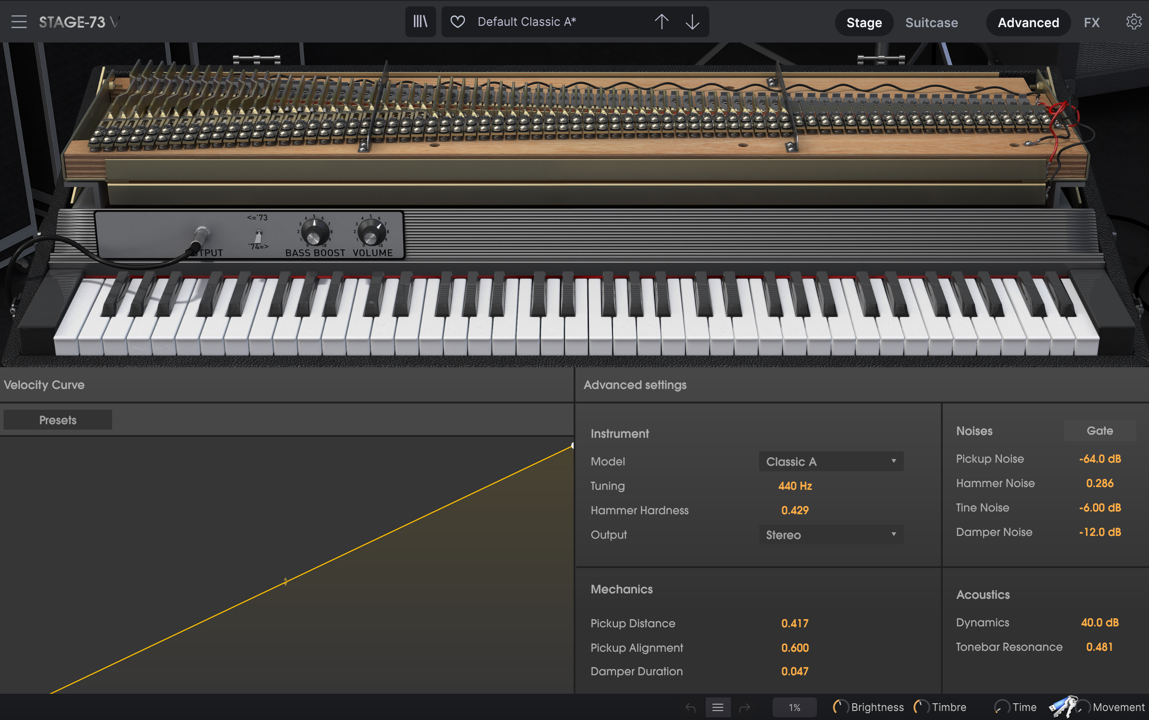Image resolution: width=1149 pixels, height=720 pixels.
Task: Load previous preset with up arrow
Action: pyautogui.click(x=661, y=22)
